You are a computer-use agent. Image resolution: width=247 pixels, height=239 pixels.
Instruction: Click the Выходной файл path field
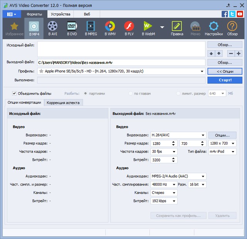tap(121, 62)
